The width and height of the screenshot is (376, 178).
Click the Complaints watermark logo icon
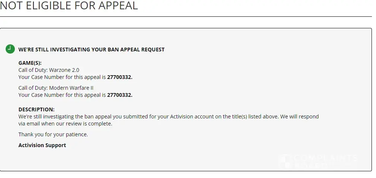coord(285,160)
